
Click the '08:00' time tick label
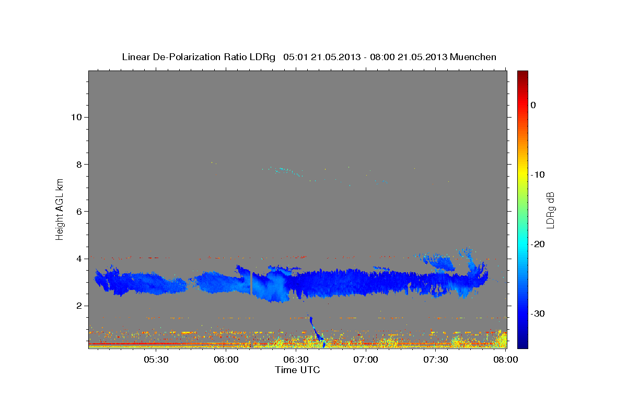506,360
